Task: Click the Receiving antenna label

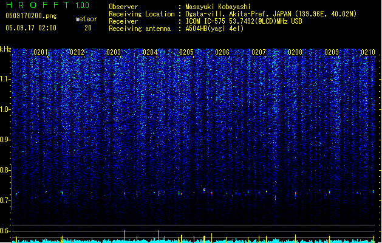Action: [x=140, y=29]
